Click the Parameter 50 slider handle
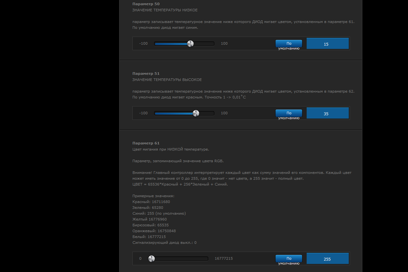408x272 pixels. point(190,44)
